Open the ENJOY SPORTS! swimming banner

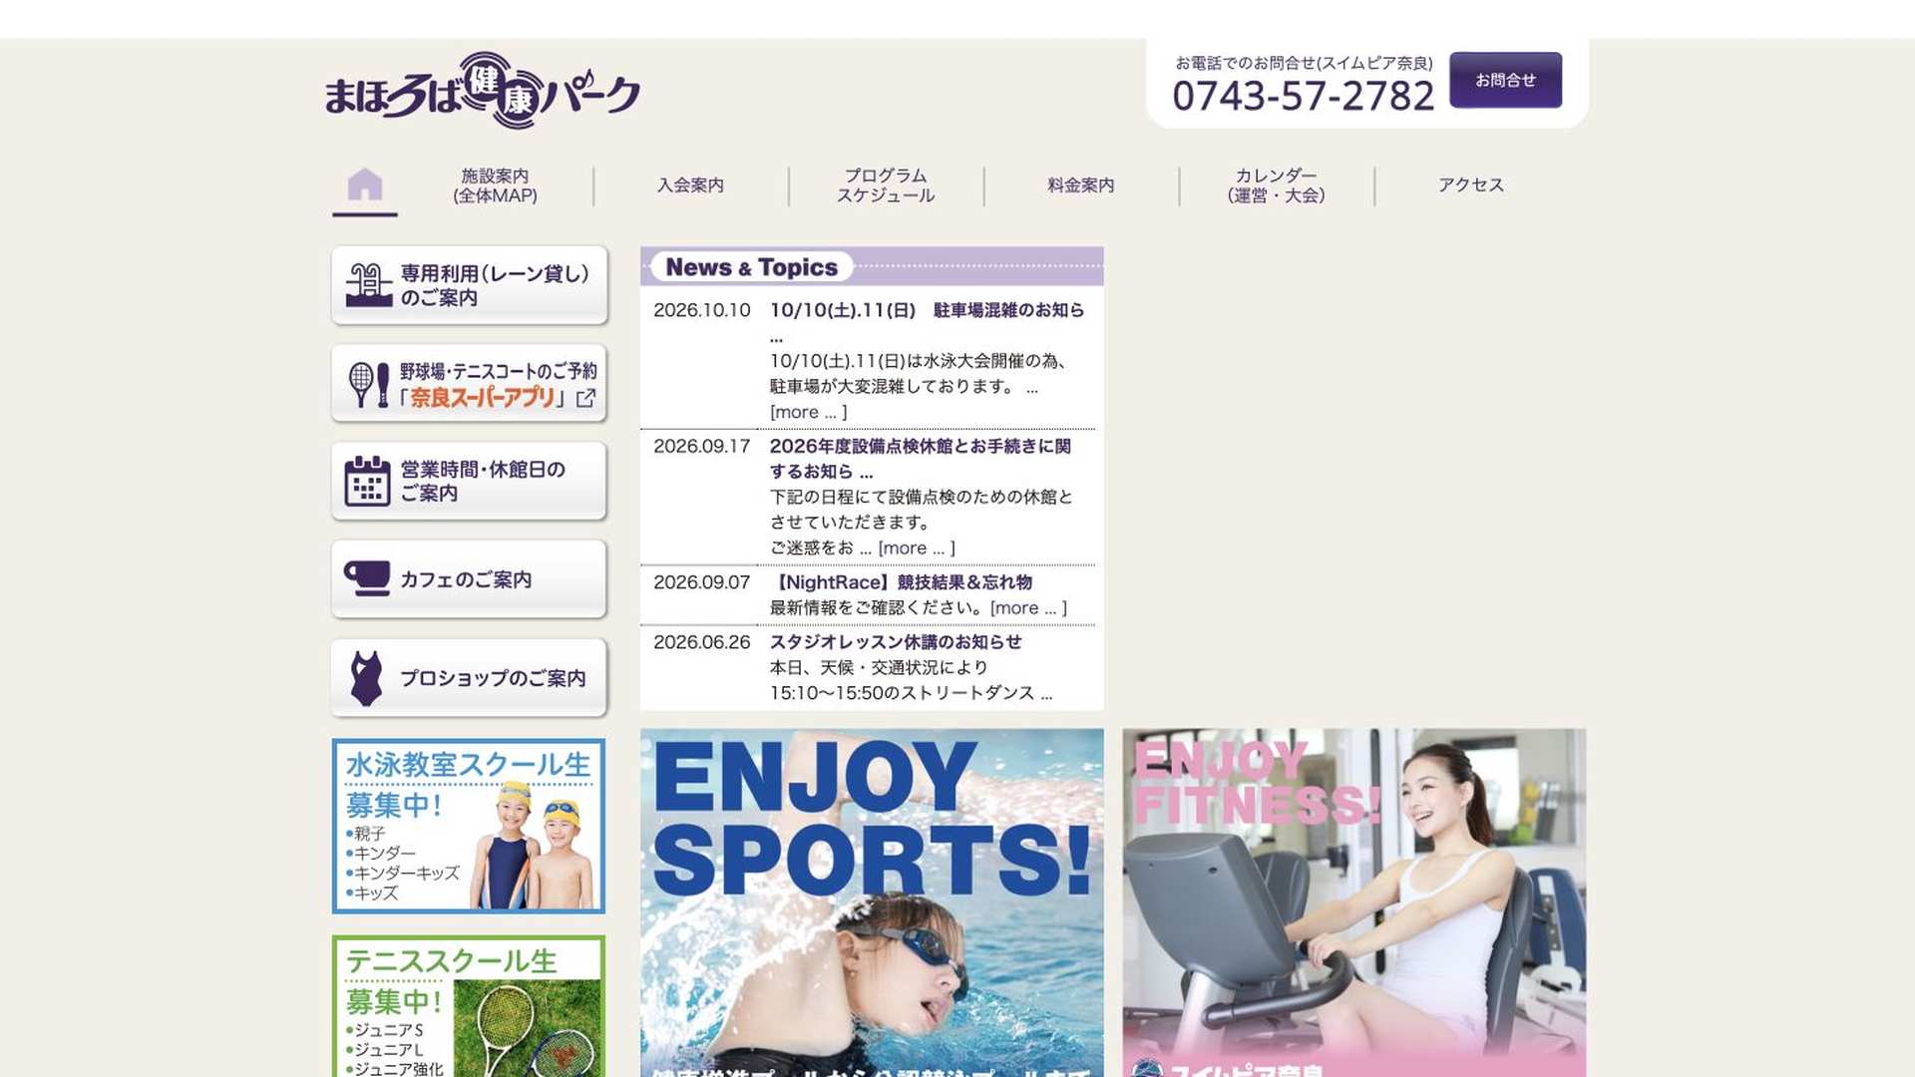872,902
